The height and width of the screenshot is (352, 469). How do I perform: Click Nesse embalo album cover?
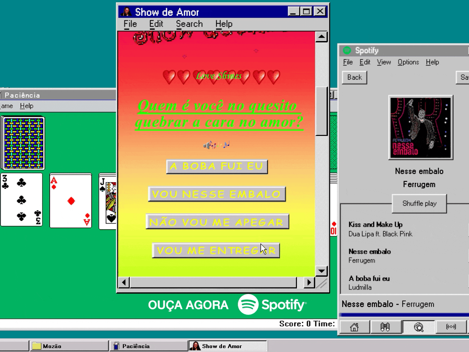click(420, 127)
